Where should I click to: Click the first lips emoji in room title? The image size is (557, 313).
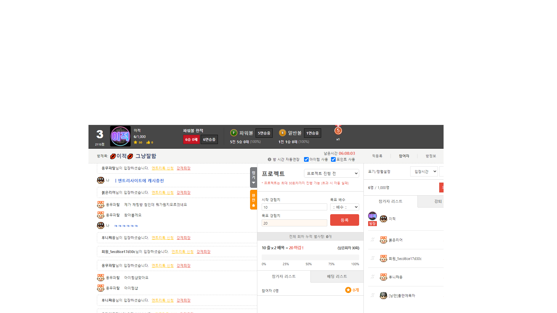pyautogui.click(x=113, y=156)
